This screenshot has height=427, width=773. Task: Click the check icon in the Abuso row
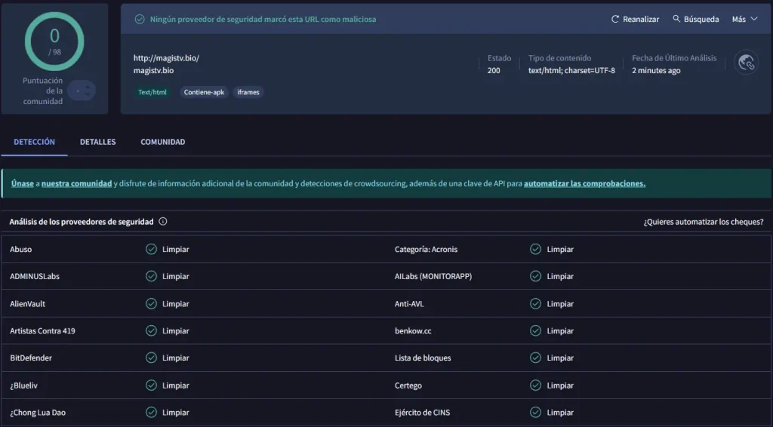pyautogui.click(x=151, y=249)
